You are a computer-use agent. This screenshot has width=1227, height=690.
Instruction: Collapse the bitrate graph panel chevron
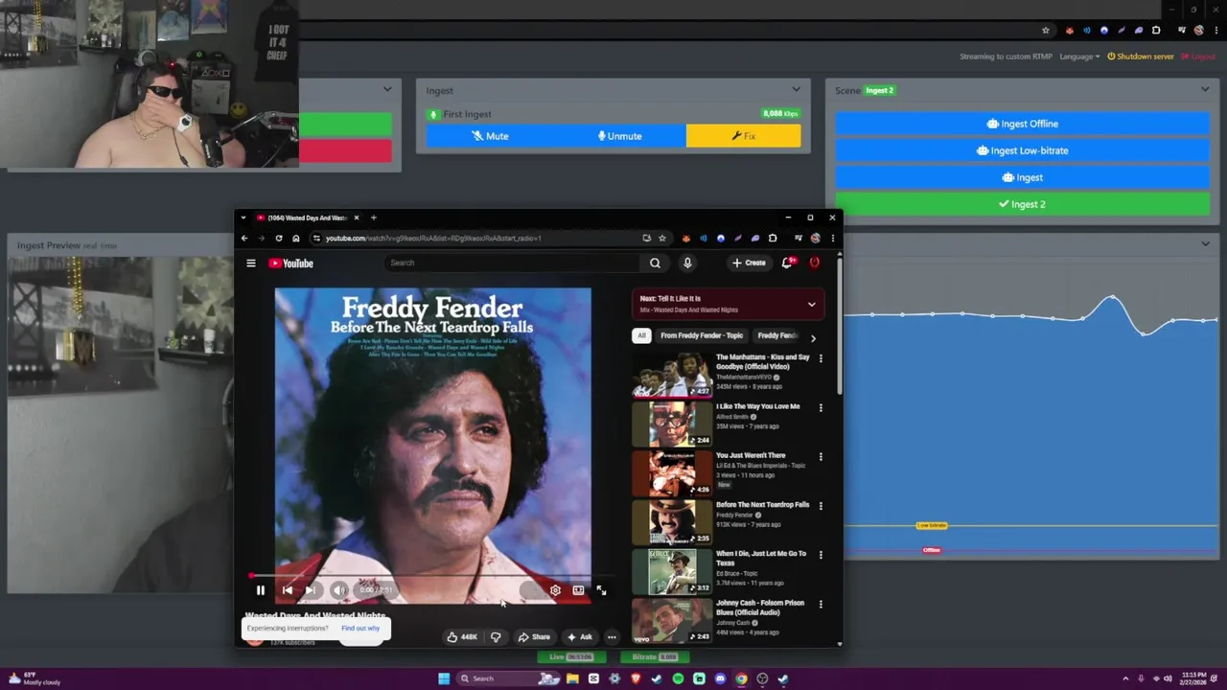coord(1205,244)
